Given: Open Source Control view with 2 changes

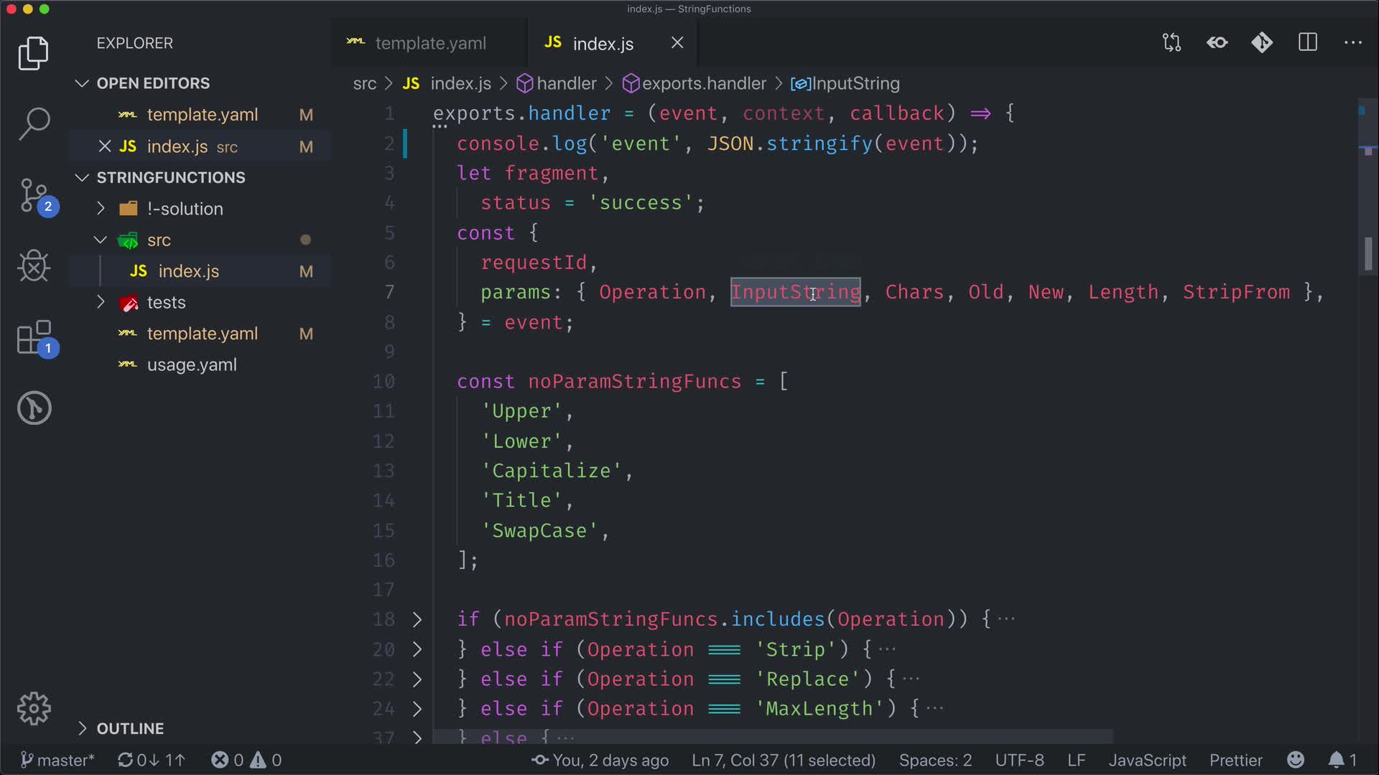Looking at the screenshot, I should [x=34, y=195].
